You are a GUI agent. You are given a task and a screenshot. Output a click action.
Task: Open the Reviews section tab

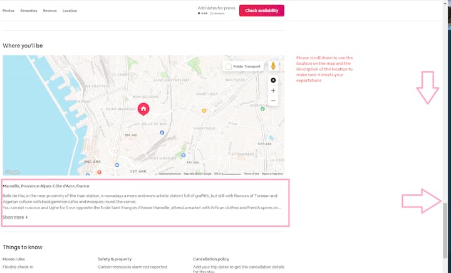(x=49, y=11)
